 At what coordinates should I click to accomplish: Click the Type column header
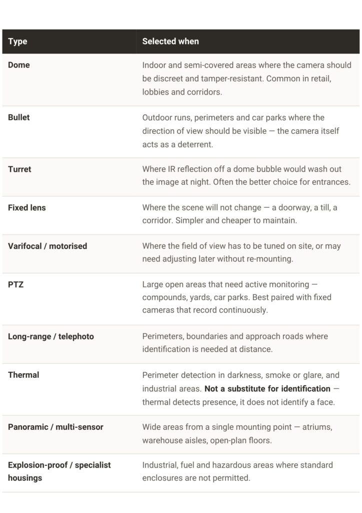[x=17, y=41]
